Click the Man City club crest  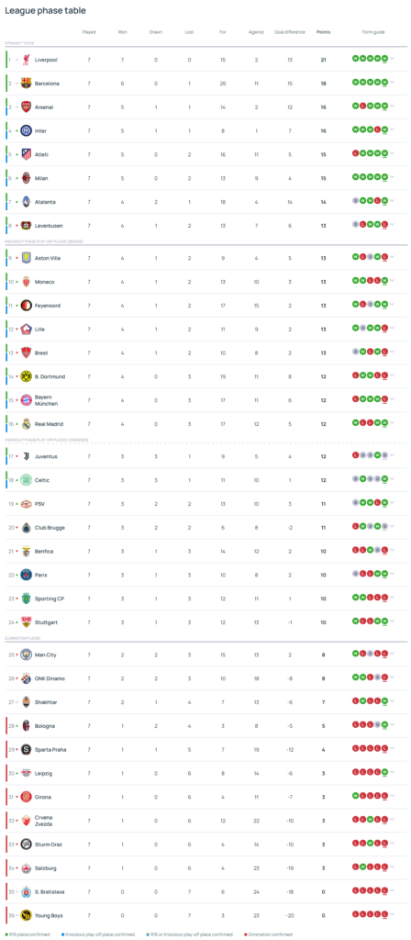26,655
